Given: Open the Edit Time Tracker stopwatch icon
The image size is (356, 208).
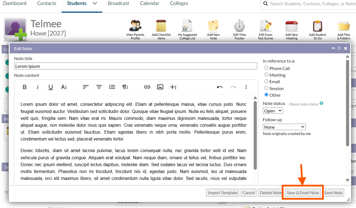Looking at the screenshot, I should point(239,26).
